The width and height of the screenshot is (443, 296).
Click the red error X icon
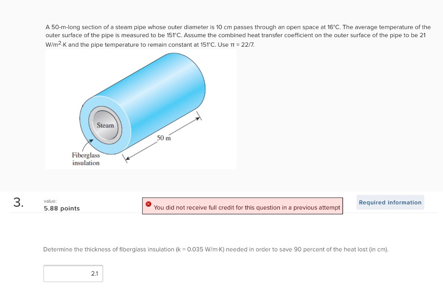tap(148, 203)
